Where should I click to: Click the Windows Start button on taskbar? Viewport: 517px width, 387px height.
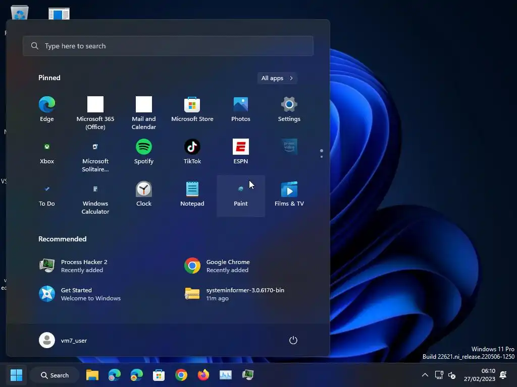click(x=16, y=375)
